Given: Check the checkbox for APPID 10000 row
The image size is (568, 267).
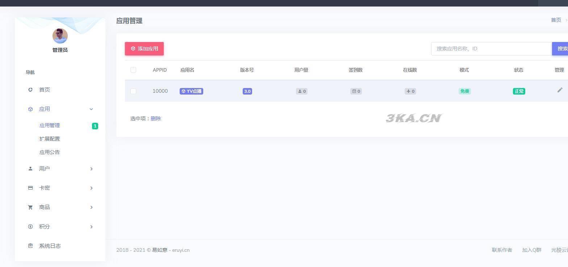Looking at the screenshot, I should coord(133,91).
